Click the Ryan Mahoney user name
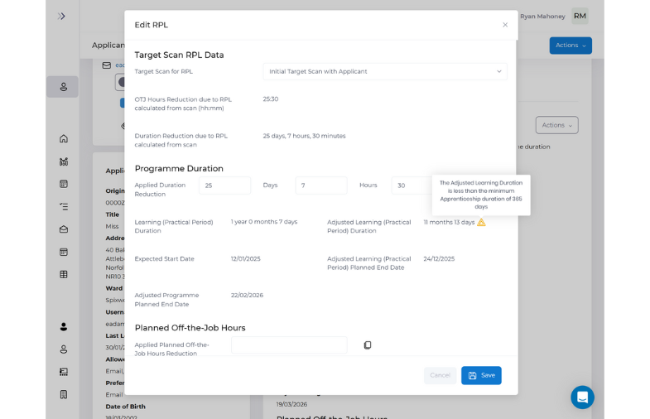650x419 pixels. pyautogui.click(x=542, y=17)
